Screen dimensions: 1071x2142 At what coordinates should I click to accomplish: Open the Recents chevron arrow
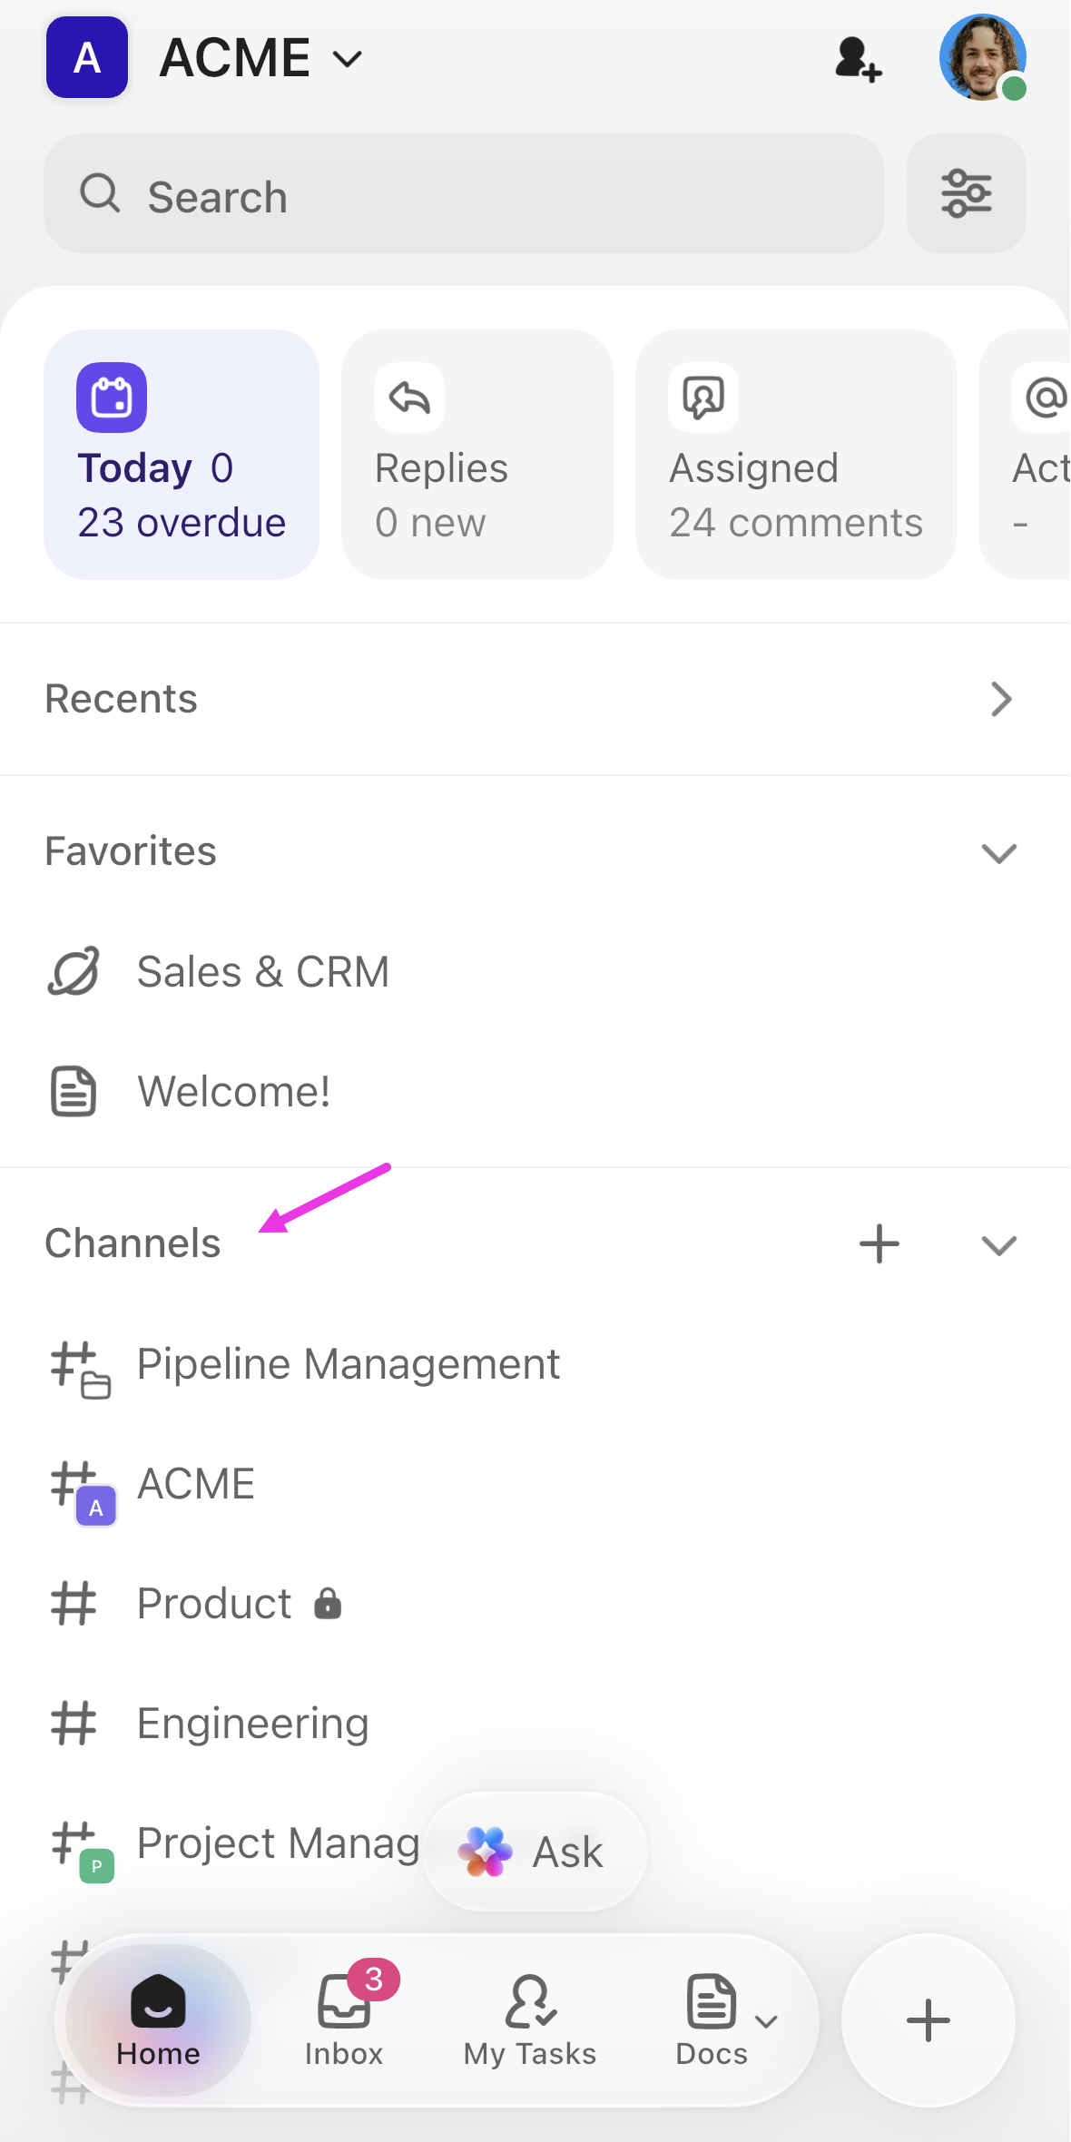[1000, 699]
